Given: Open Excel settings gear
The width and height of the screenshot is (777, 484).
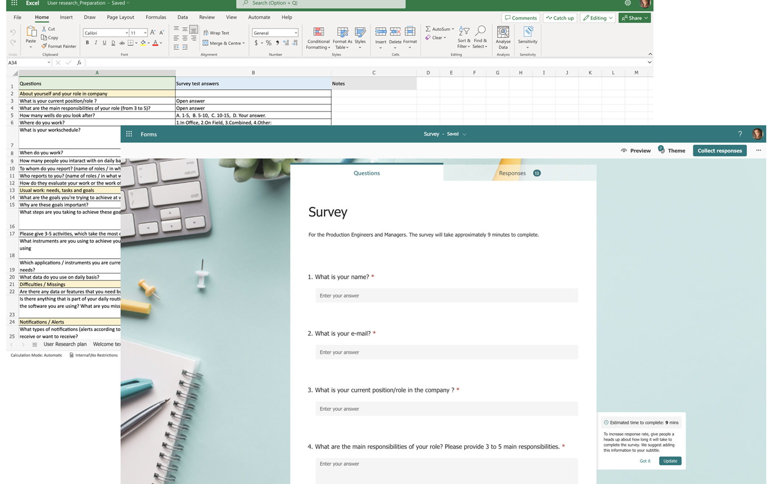Looking at the screenshot, I should (x=628, y=3).
